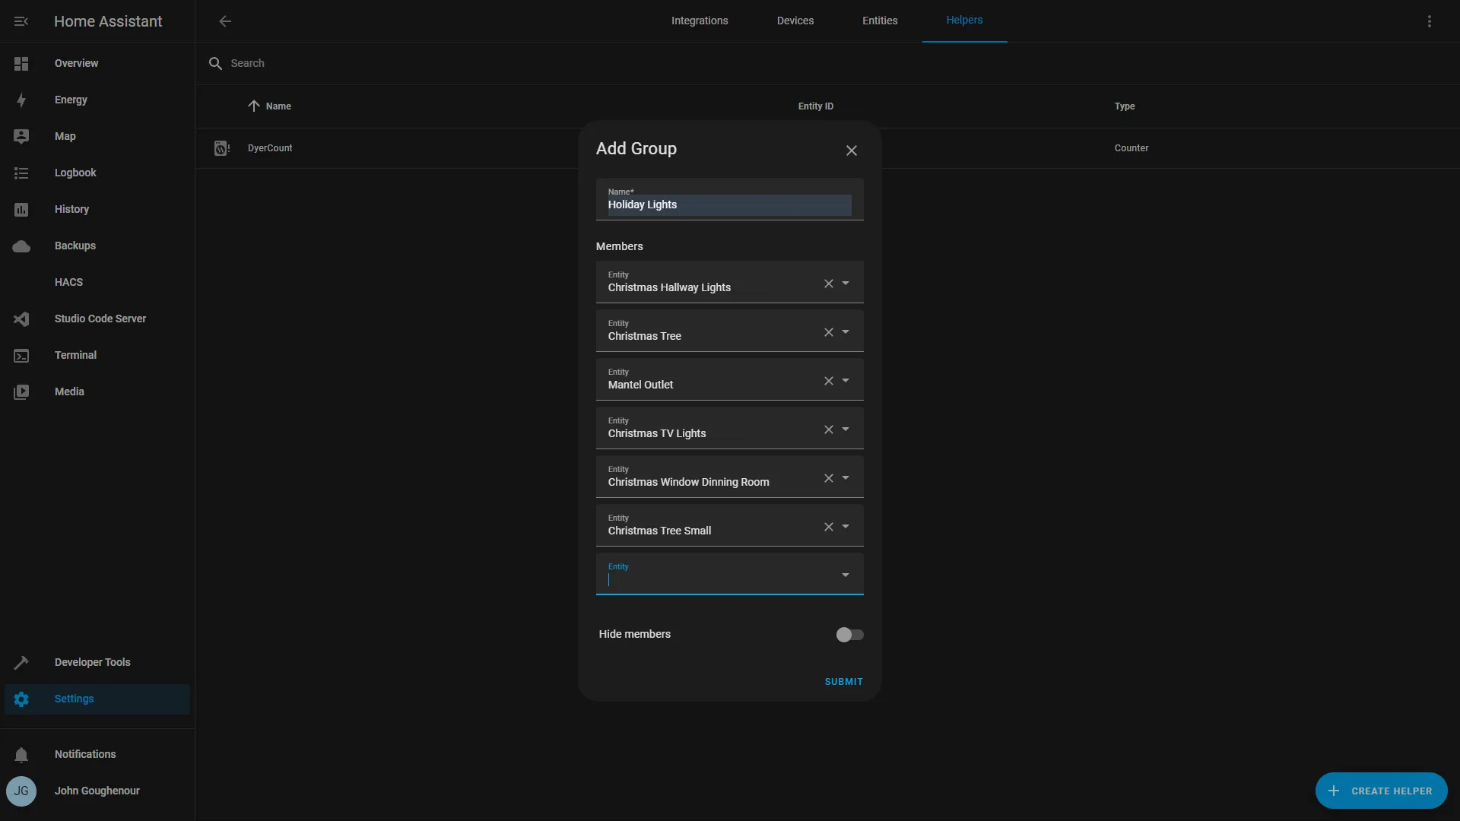Viewport: 1460px width, 821px height.
Task: Remove Christmas Hallway Lights entity
Action: tap(828, 284)
